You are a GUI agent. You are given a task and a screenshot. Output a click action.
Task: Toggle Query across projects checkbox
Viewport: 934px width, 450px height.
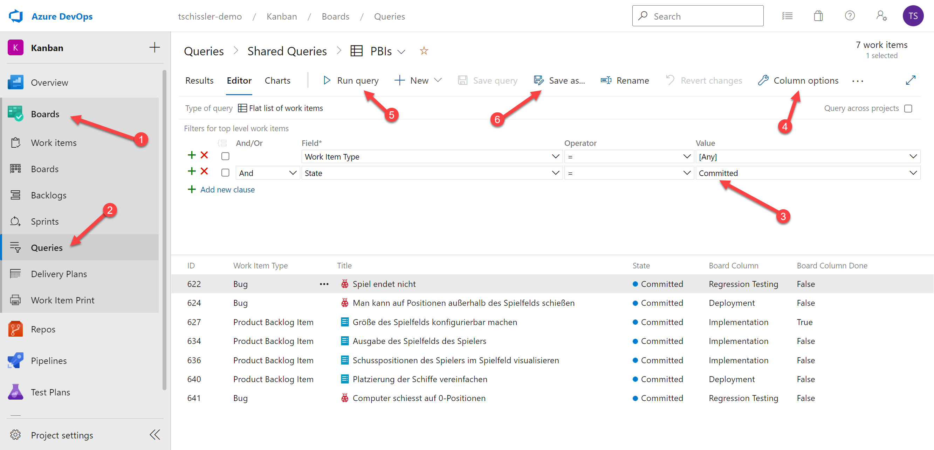point(908,108)
